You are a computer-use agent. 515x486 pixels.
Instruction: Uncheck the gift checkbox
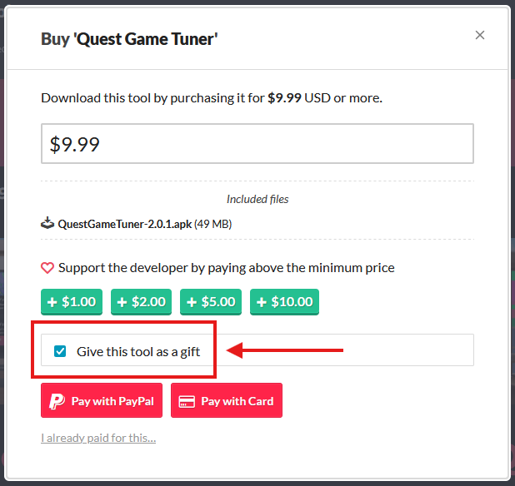tap(60, 351)
